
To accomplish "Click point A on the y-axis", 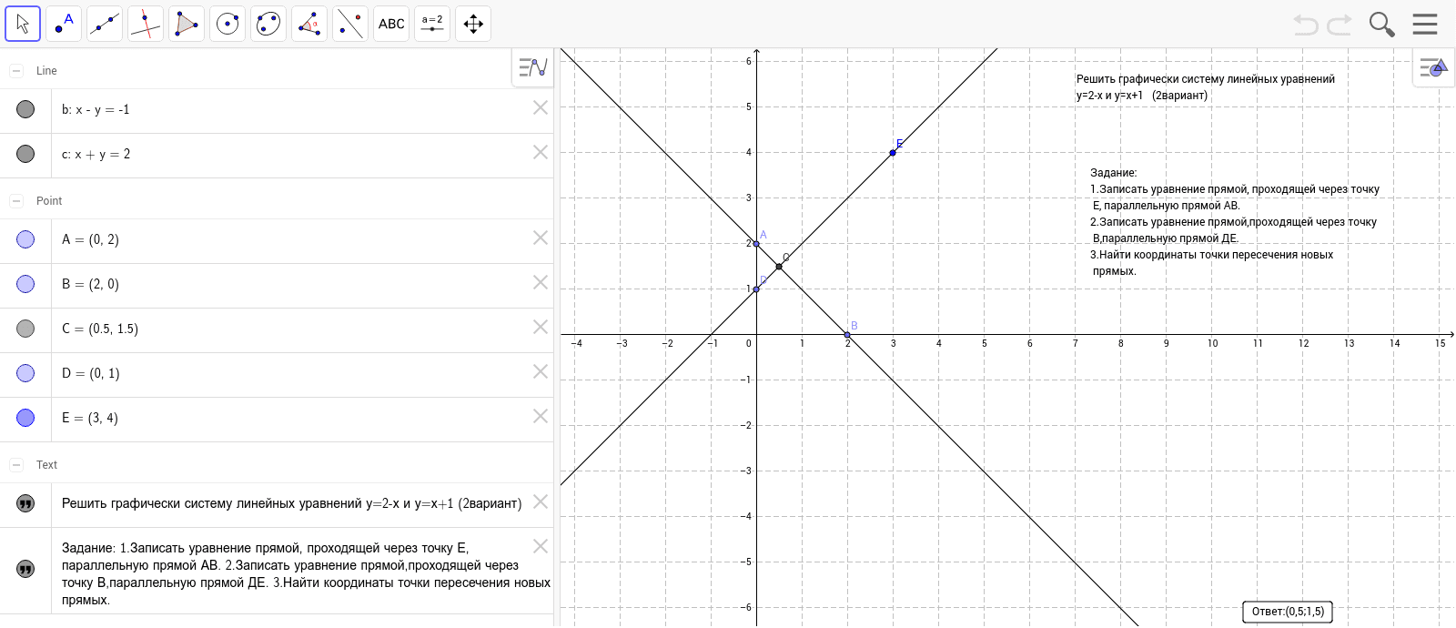I will pos(756,244).
